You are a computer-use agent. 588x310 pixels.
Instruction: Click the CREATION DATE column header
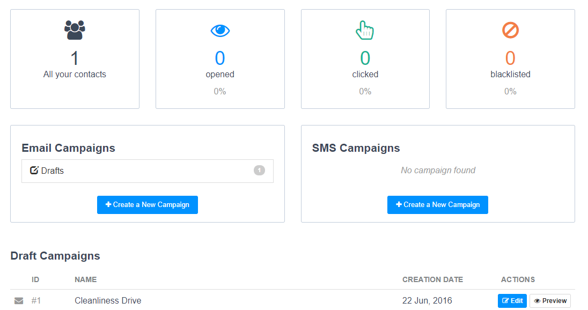[x=432, y=279]
